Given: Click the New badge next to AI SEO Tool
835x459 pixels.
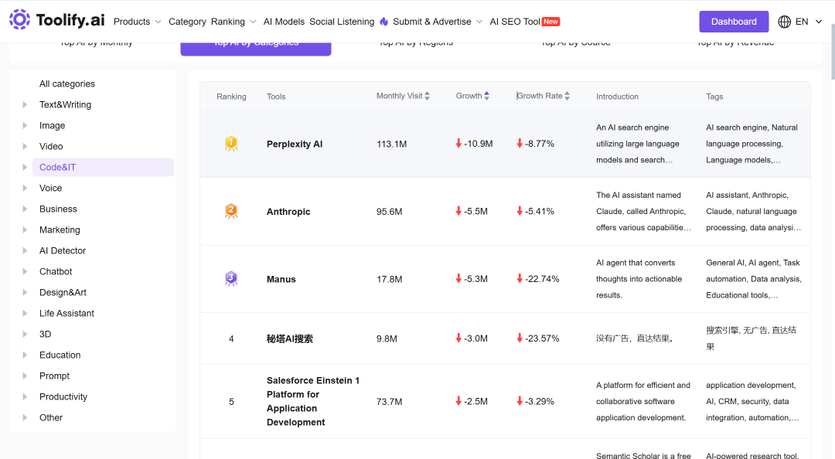Looking at the screenshot, I should coord(550,22).
